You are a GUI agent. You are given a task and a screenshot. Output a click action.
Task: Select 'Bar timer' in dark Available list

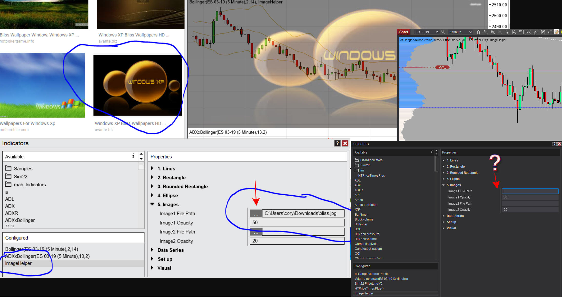361,215
